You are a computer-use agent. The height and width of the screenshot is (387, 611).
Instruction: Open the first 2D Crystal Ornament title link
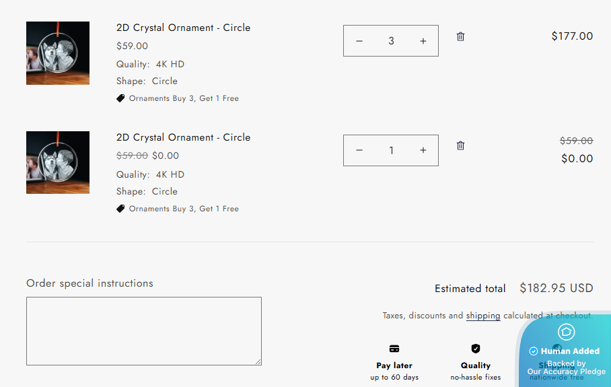183,28
